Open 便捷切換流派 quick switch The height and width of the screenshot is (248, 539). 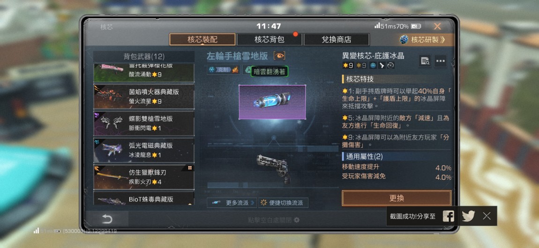[283, 202]
